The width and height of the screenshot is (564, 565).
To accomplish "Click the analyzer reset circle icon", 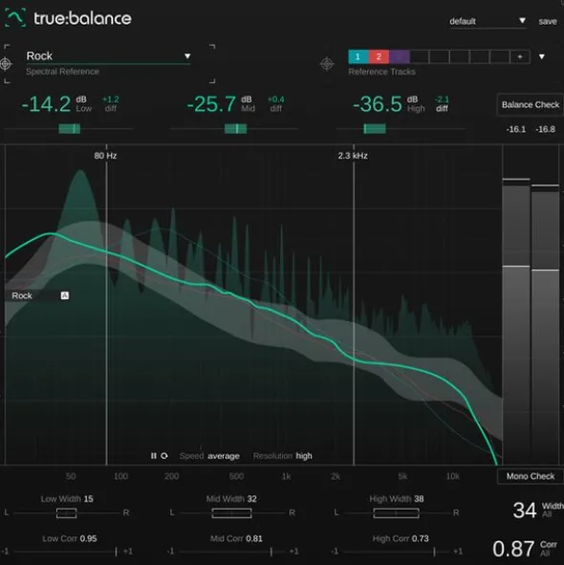I will point(164,456).
